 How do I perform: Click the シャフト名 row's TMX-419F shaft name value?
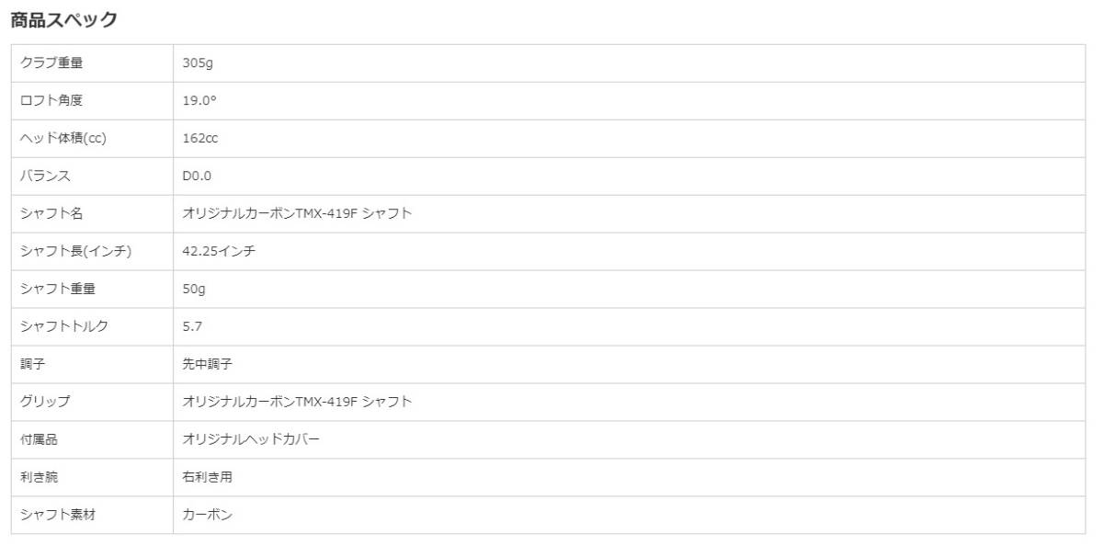coord(297,214)
